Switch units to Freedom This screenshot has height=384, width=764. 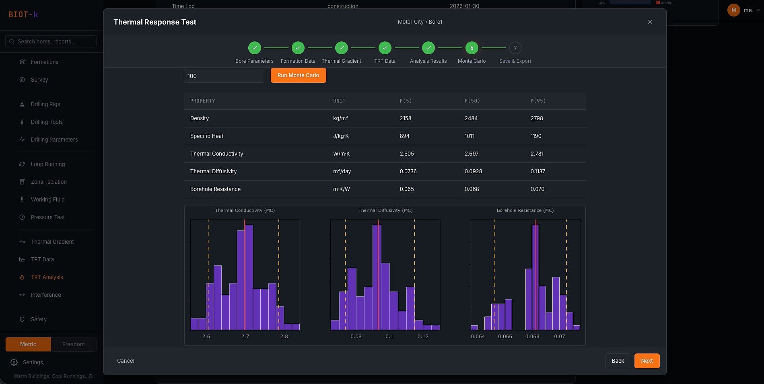73,344
